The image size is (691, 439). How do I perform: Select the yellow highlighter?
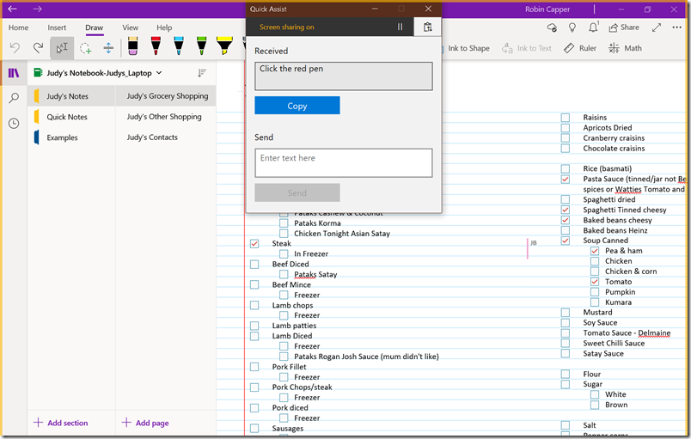[x=223, y=46]
